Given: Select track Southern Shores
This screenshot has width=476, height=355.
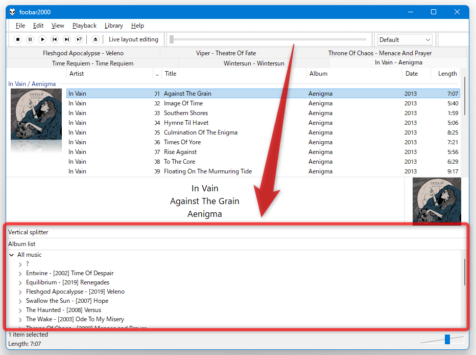Looking at the screenshot, I should pyautogui.click(x=263, y=113).
